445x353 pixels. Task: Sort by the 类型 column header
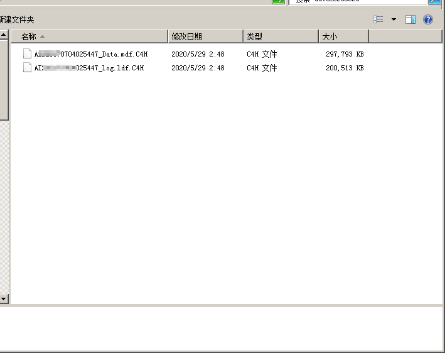pos(281,36)
